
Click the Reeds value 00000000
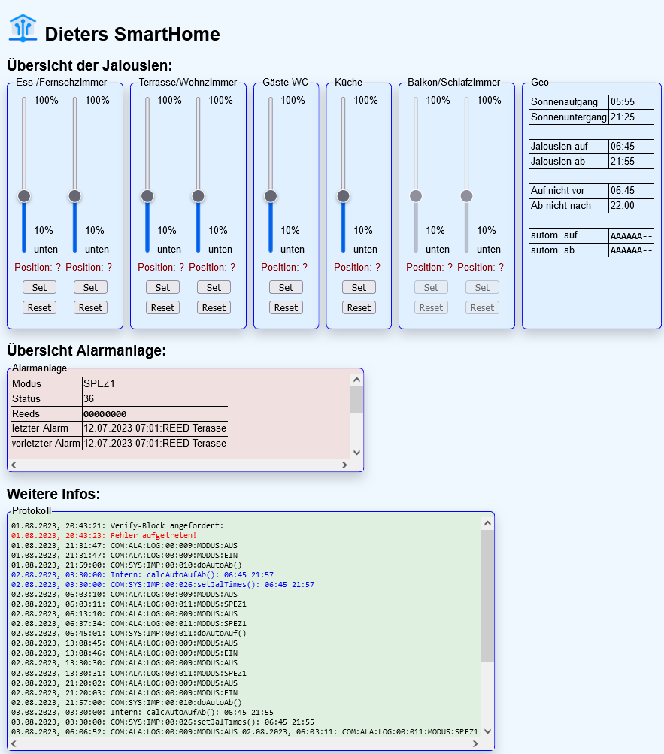105,414
